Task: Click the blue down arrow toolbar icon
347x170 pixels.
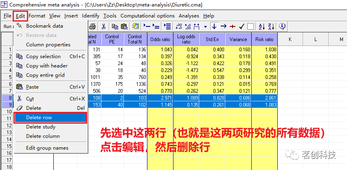Action: coord(214,26)
